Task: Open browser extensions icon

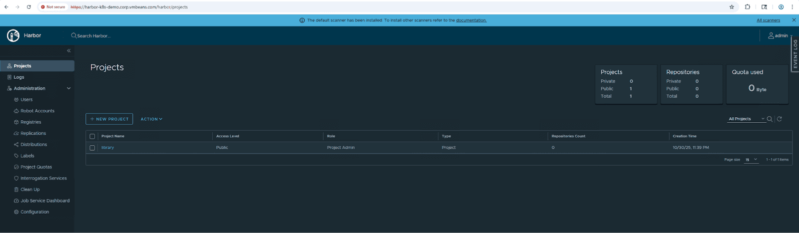Action: 748,7
